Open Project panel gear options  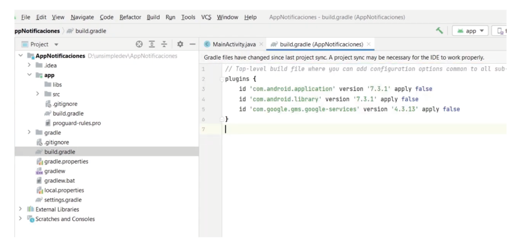(x=180, y=44)
